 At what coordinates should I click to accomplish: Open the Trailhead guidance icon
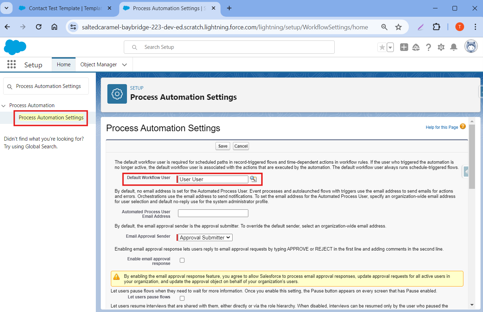coord(416,47)
